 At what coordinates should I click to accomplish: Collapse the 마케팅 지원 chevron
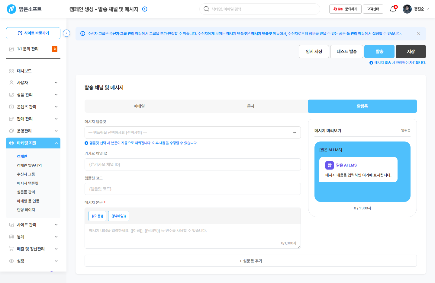click(56, 143)
